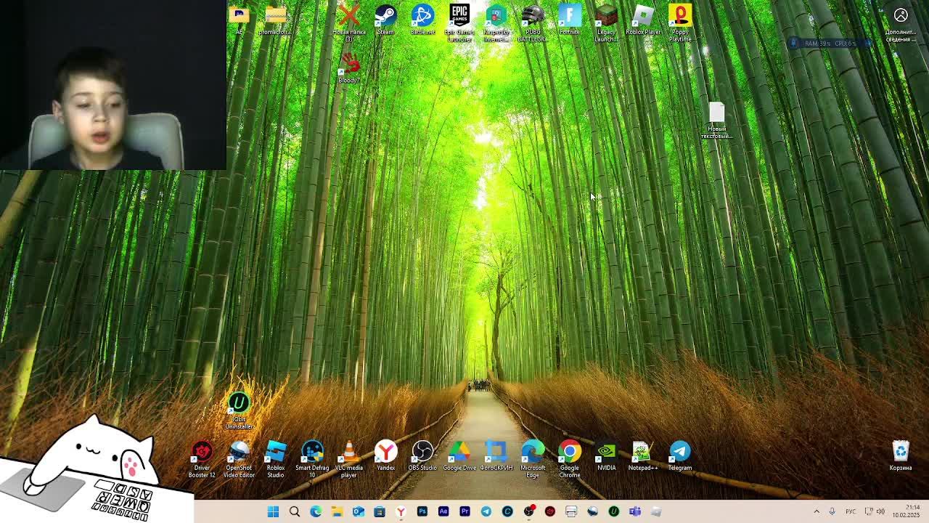Open Premiere Pro from the taskbar

coord(464,511)
